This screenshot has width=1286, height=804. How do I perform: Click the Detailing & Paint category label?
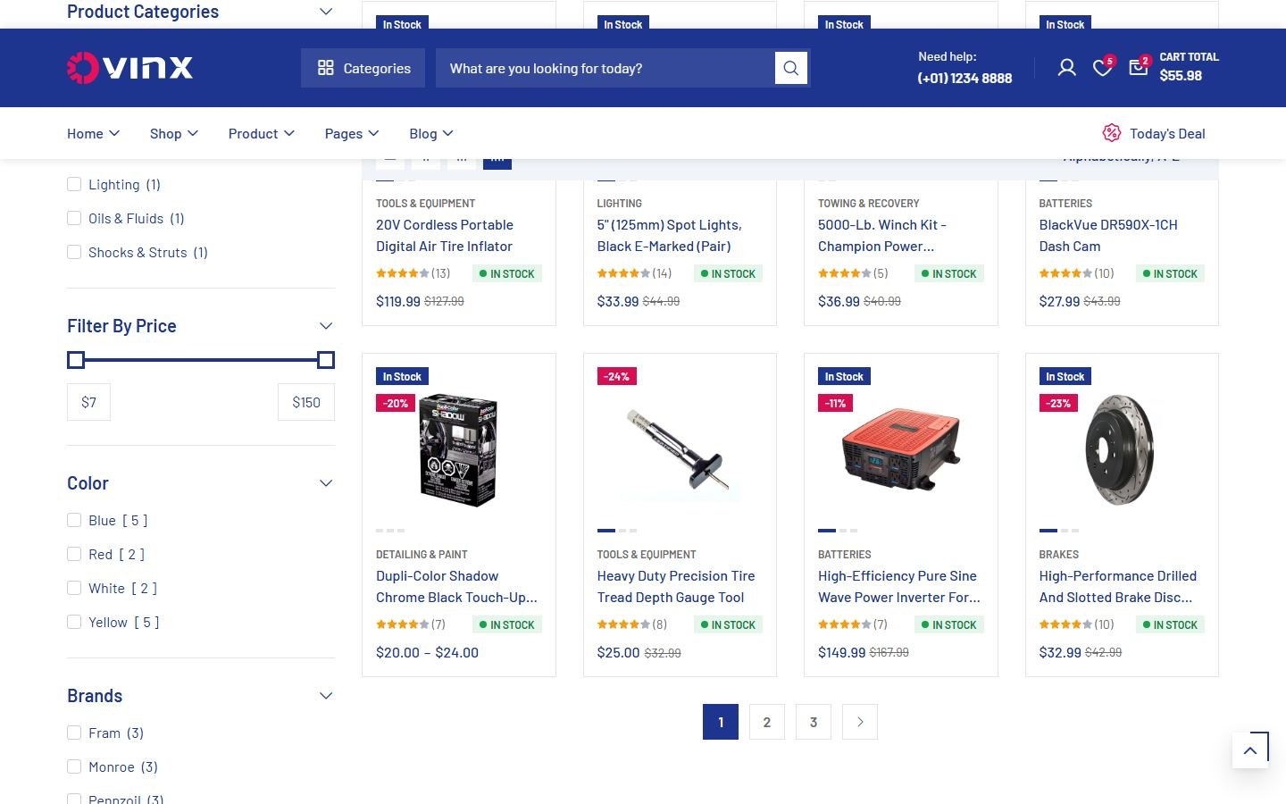pyautogui.click(x=422, y=555)
